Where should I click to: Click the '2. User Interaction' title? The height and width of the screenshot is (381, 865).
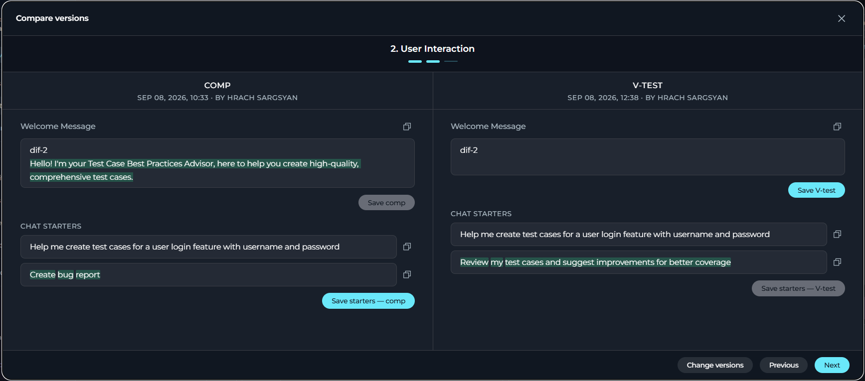tap(432, 49)
